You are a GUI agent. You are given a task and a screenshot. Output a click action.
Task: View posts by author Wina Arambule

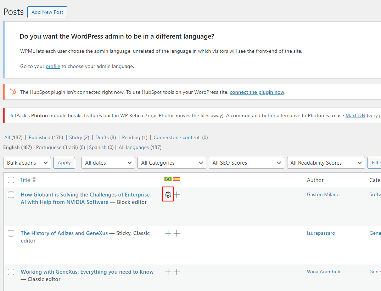324,272
